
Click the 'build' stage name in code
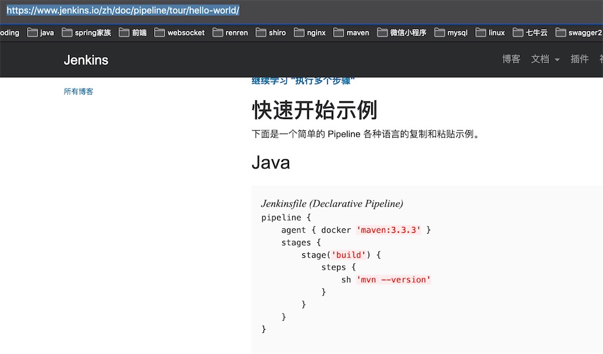tap(348, 255)
